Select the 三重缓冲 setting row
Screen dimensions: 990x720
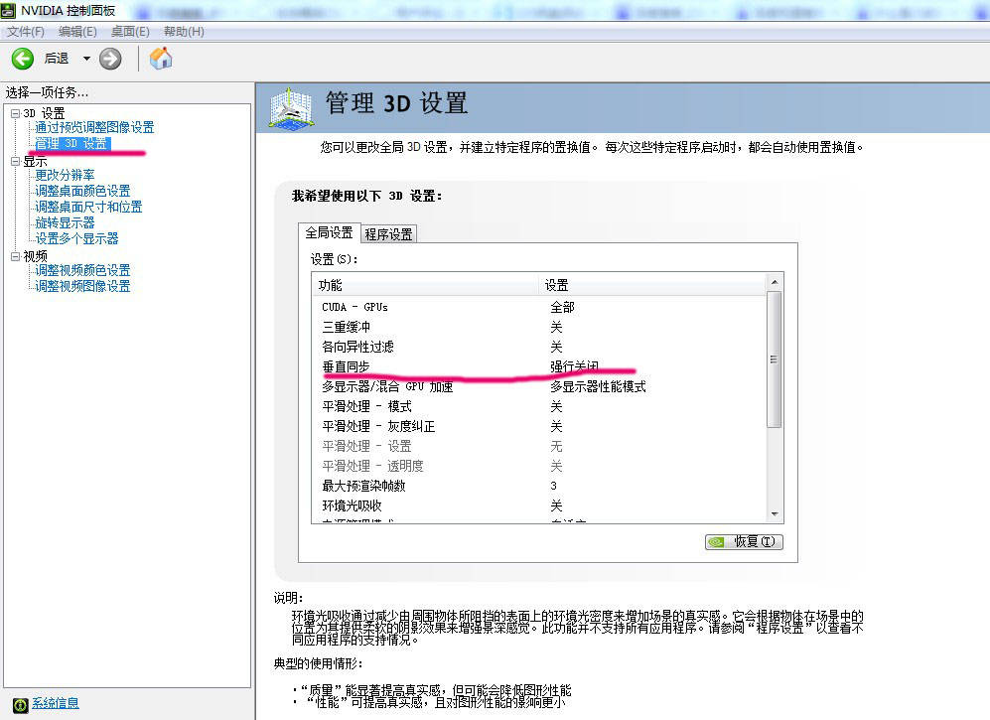pos(540,327)
